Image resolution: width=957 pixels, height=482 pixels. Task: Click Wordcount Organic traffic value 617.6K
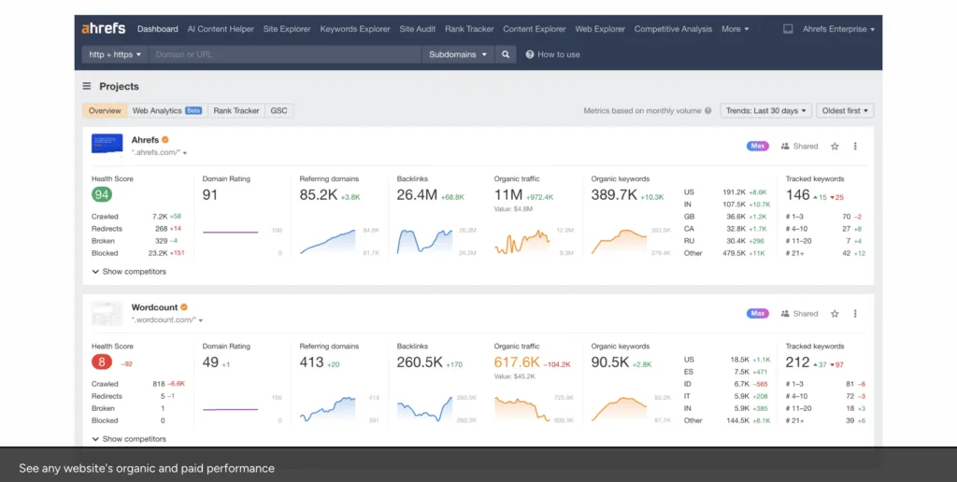point(517,362)
